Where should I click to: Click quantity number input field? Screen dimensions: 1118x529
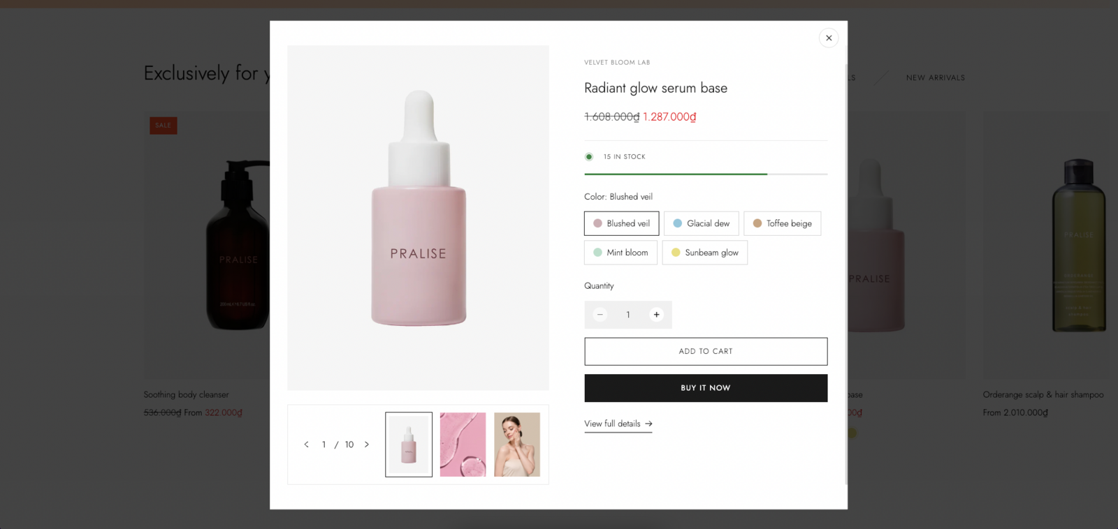(628, 315)
